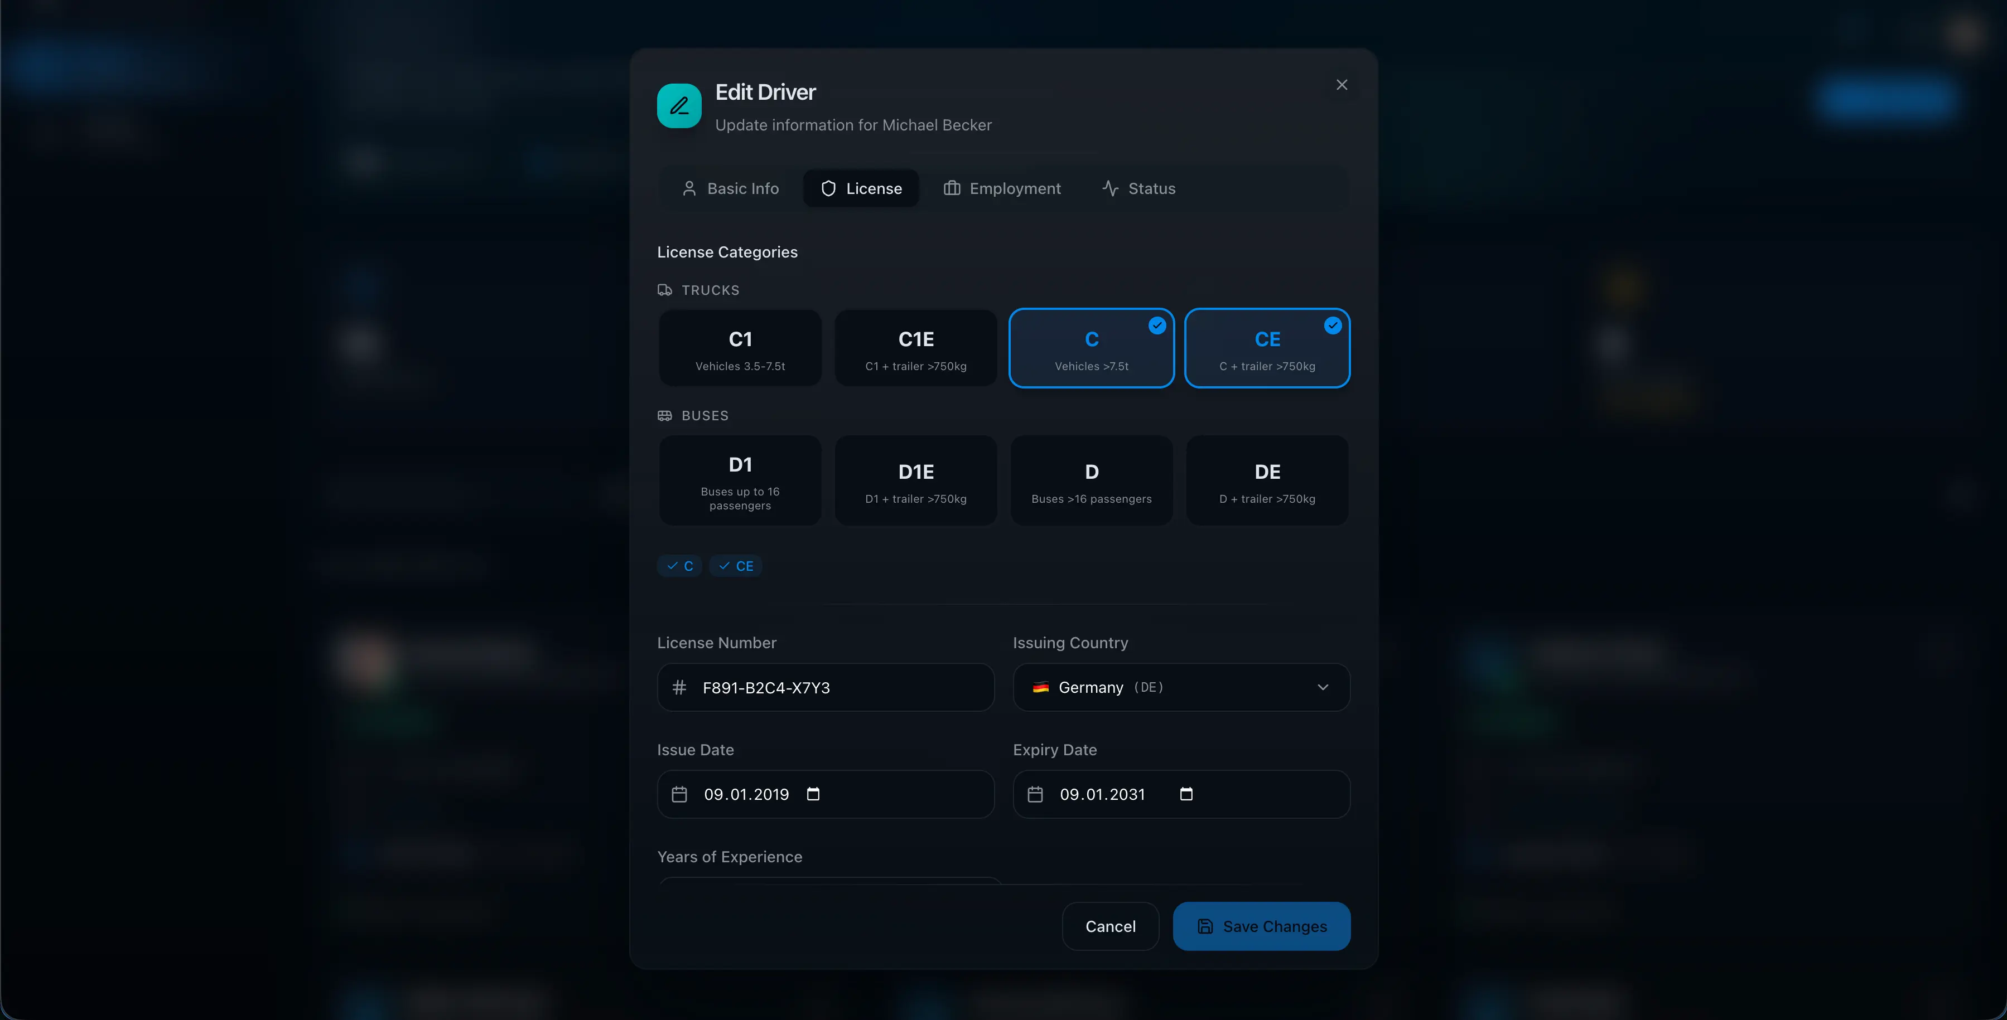This screenshot has height=1020, width=2007.
Task: Click the briefcase icon next to Employment
Action: point(951,188)
